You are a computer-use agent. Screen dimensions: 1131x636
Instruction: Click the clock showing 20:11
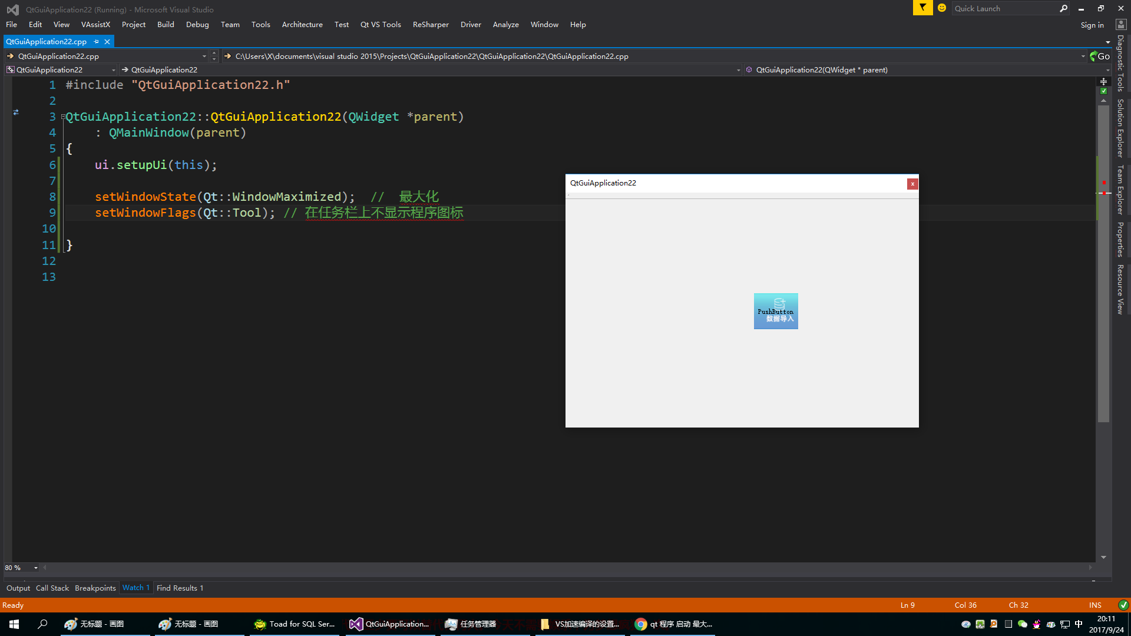point(1106,619)
